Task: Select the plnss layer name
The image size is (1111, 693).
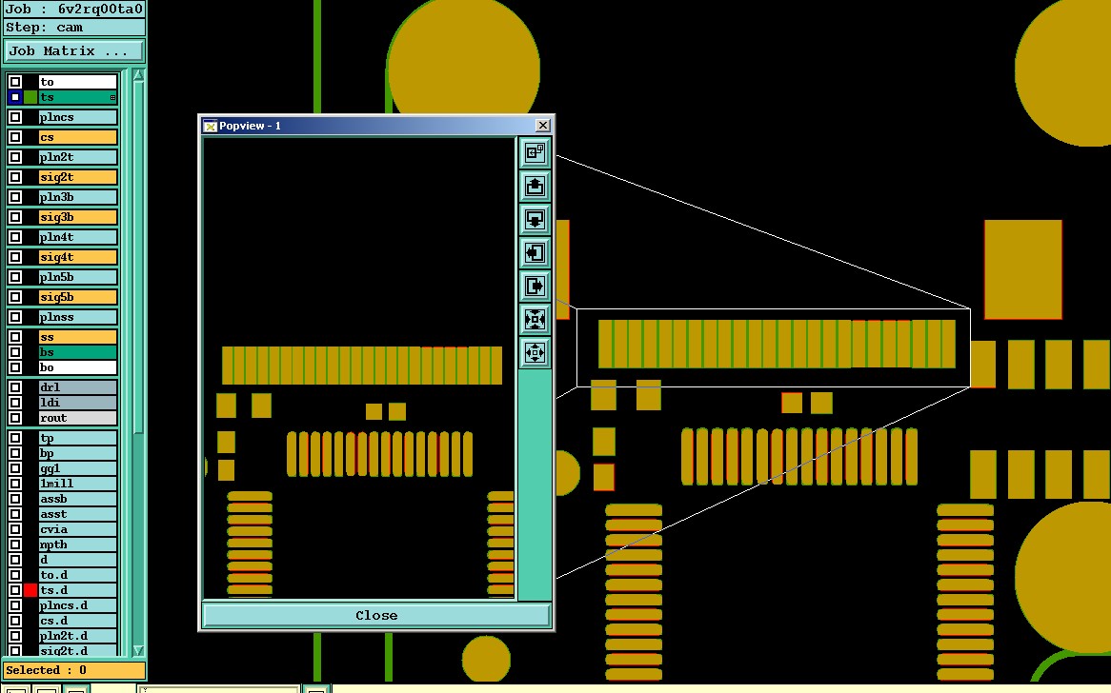Action: click(x=77, y=317)
